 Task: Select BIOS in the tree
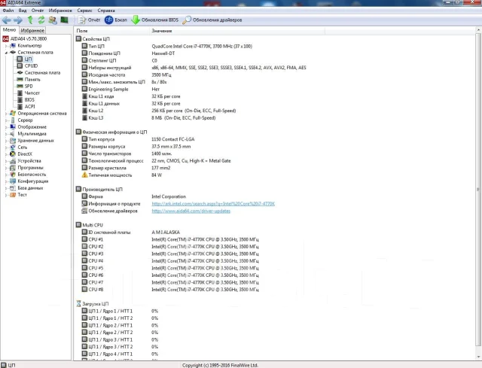click(29, 99)
